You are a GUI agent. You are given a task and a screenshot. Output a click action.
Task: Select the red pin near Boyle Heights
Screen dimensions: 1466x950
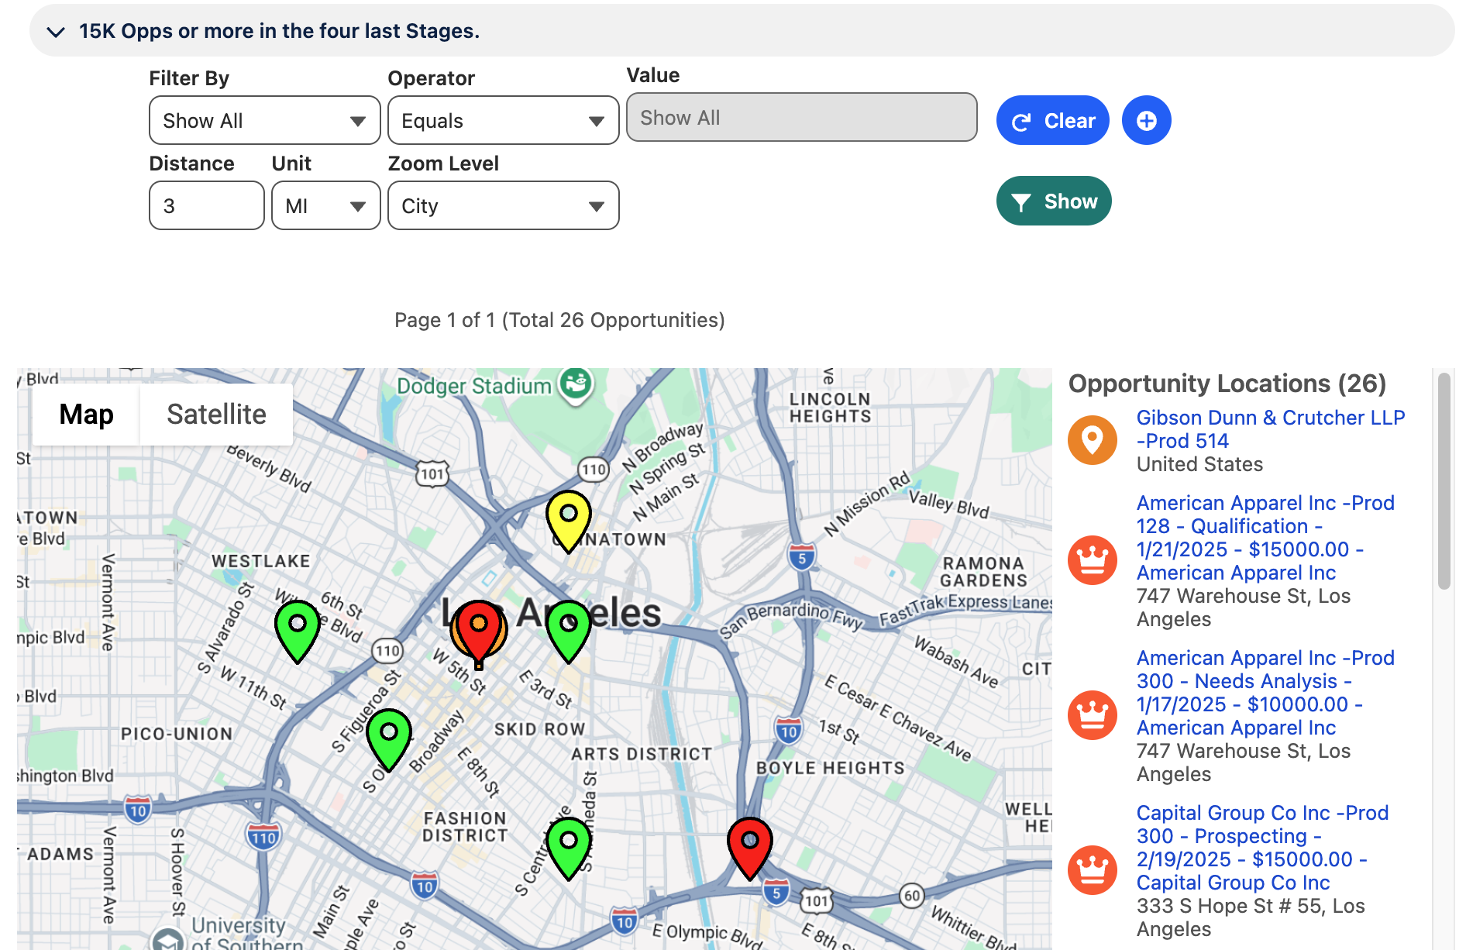click(749, 845)
